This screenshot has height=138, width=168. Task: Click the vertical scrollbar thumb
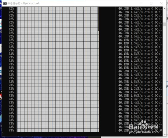[164, 24]
